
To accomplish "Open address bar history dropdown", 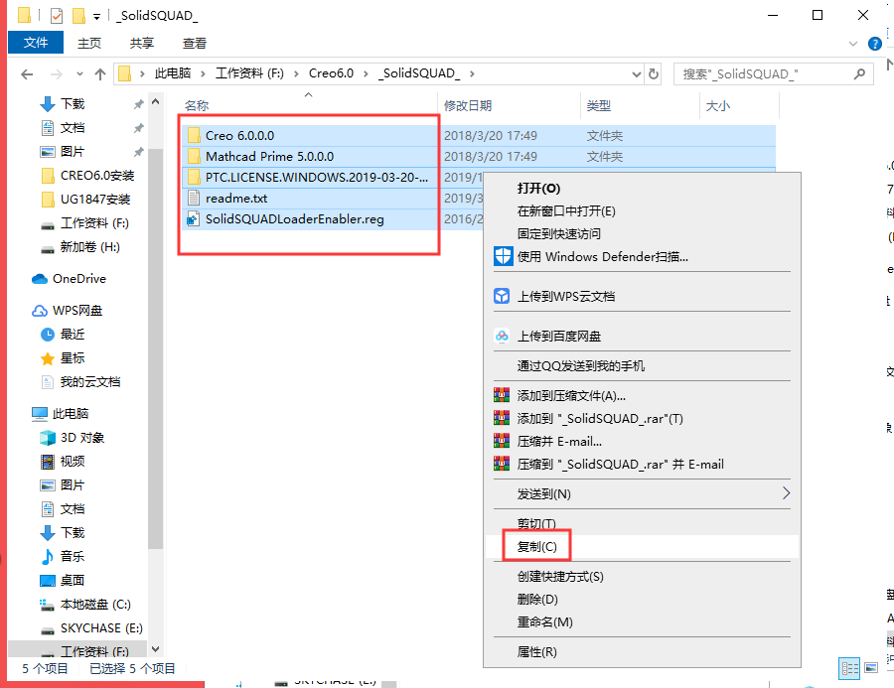I will tap(637, 74).
